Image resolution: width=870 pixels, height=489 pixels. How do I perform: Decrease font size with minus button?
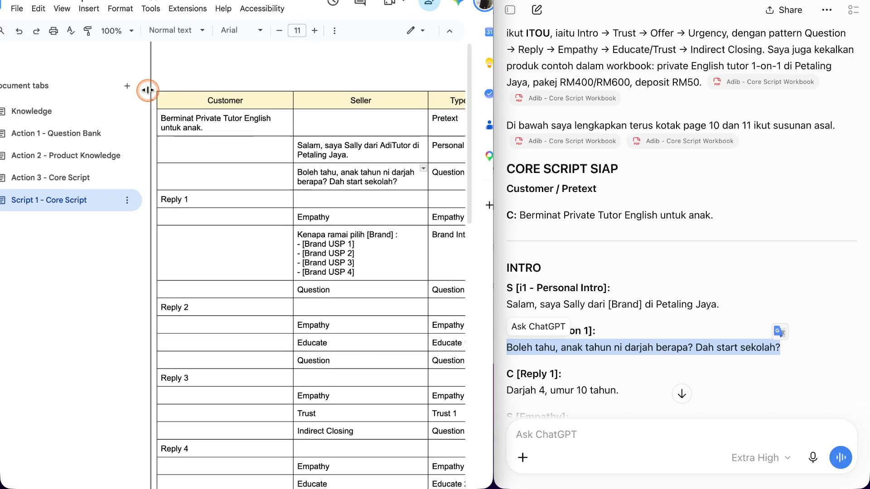tap(279, 31)
